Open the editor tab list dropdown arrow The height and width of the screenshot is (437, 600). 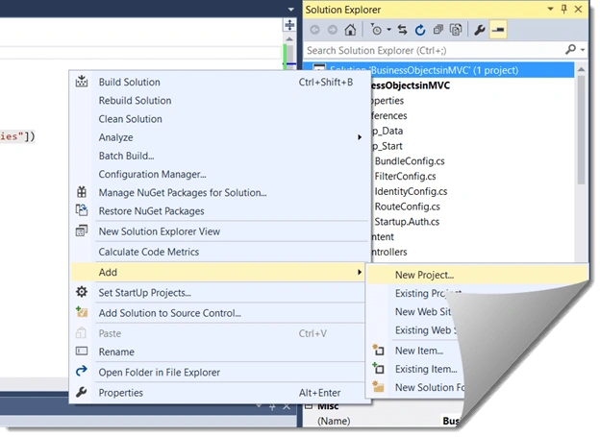(x=291, y=10)
